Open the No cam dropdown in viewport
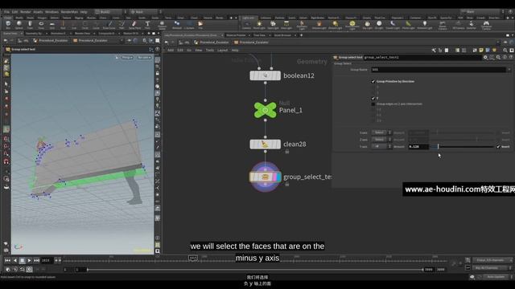Image resolution: width=515 pixels, height=289 pixels. [x=144, y=57]
